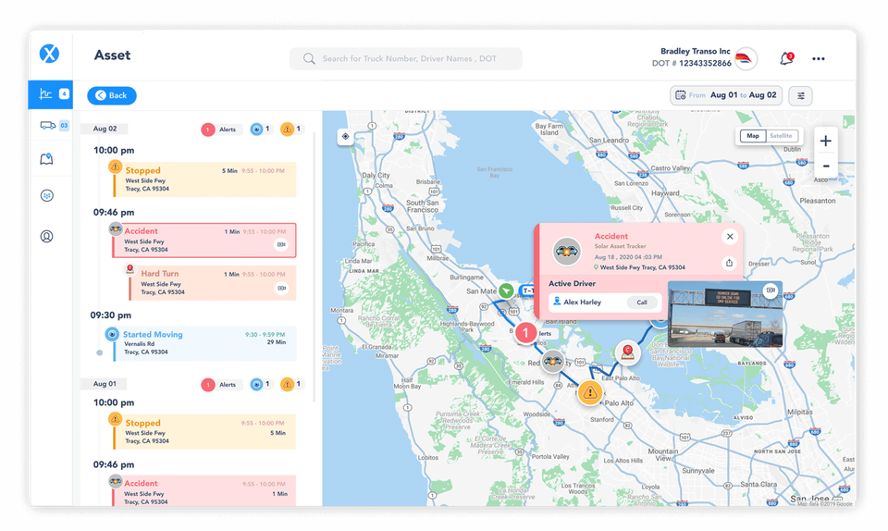Image resolution: width=888 pixels, height=531 pixels.
Task: Select the Asset analytics tab in sidebar
Action: pos(50,94)
